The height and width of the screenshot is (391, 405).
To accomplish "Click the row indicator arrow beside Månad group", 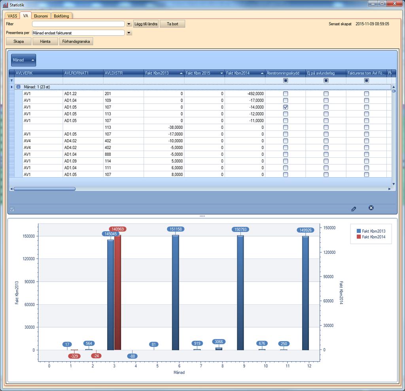I will pos(11,87).
